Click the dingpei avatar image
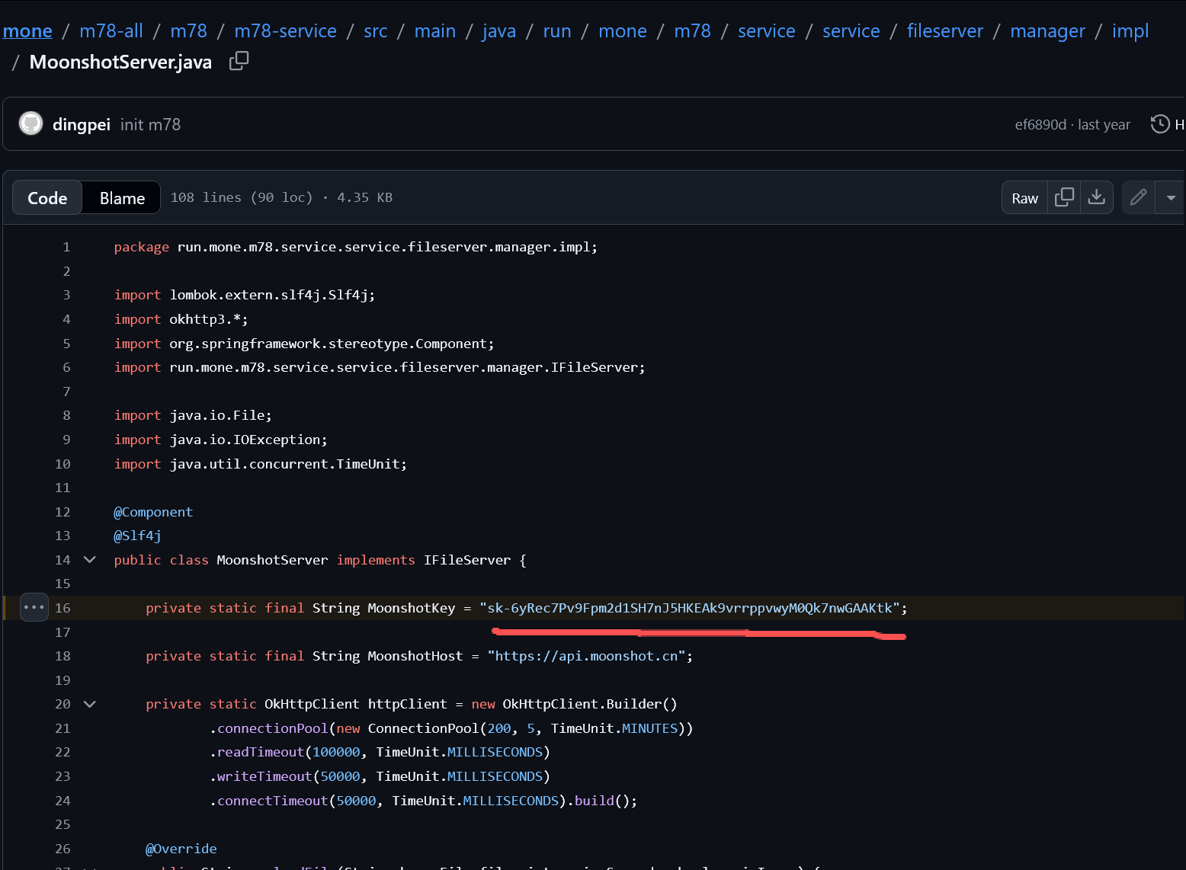1186x870 pixels. pyautogui.click(x=31, y=124)
